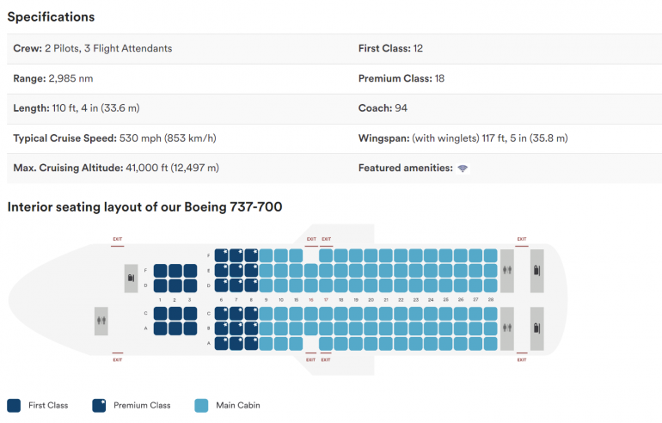Select the upper rear lavatory icon
This screenshot has width=662, height=423.
click(506, 269)
